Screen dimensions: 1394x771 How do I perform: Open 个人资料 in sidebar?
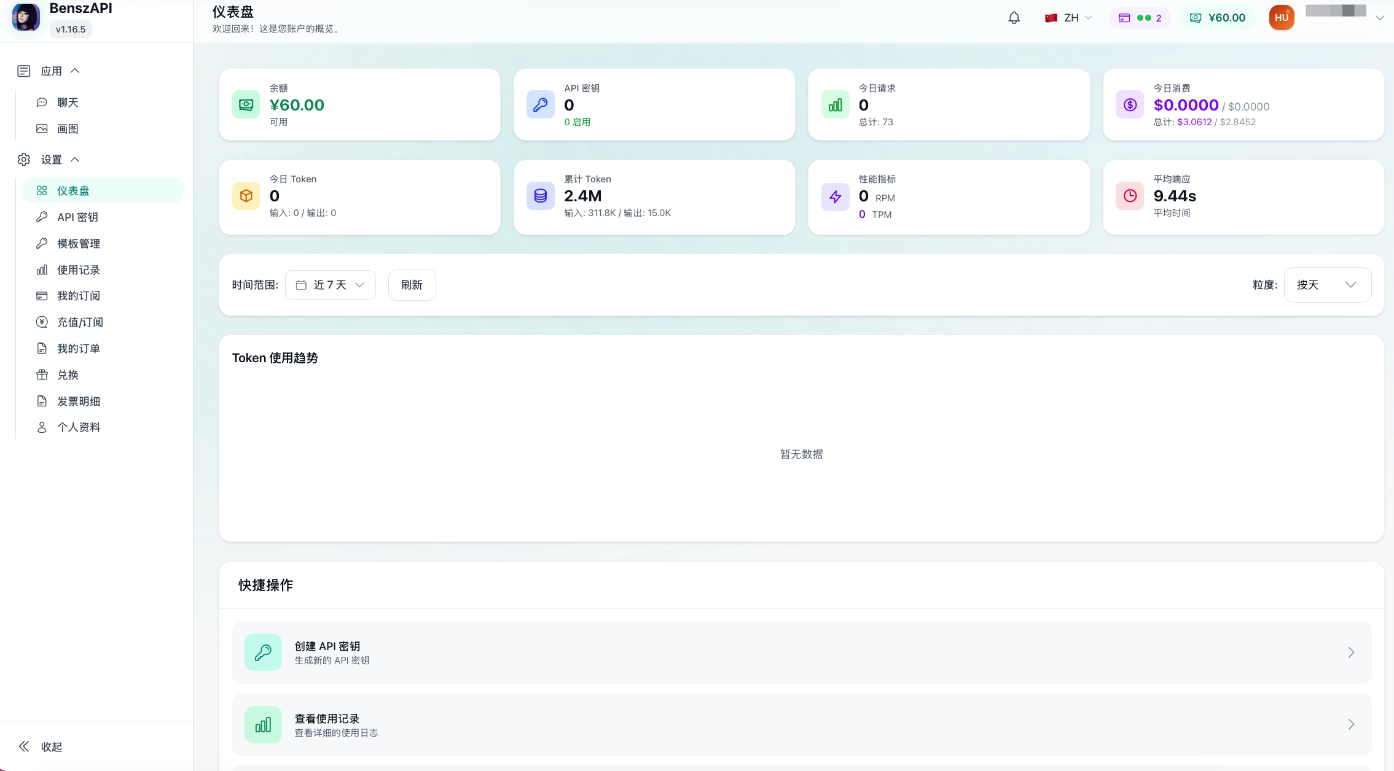tap(103, 427)
